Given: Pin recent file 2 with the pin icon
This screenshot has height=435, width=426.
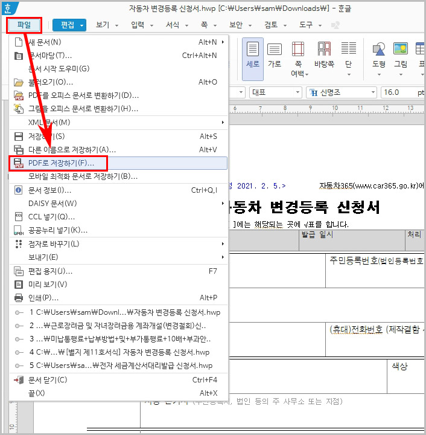Looking at the screenshot, I should coord(19,326).
